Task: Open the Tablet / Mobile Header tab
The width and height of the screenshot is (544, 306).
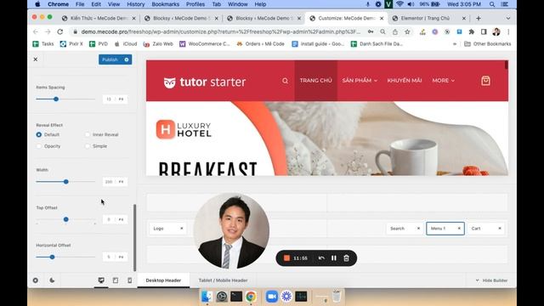Action: pyautogui.click(x=223, y=280)
